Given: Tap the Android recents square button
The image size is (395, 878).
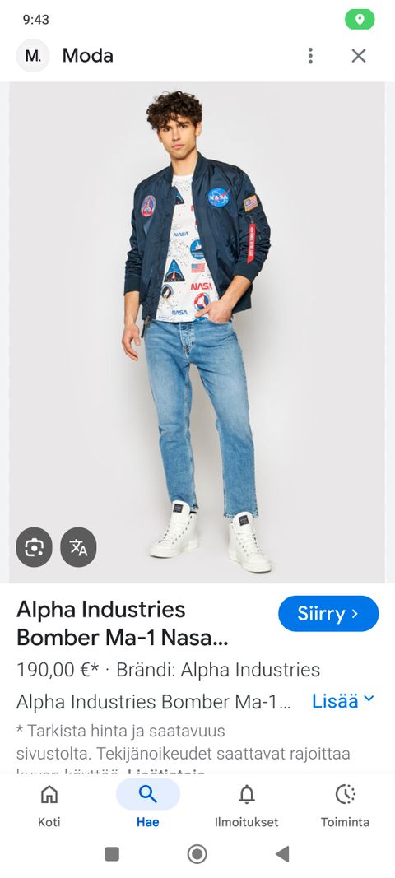Looking at the screenshot, I should pyautogui.click(x=112, y=854).
